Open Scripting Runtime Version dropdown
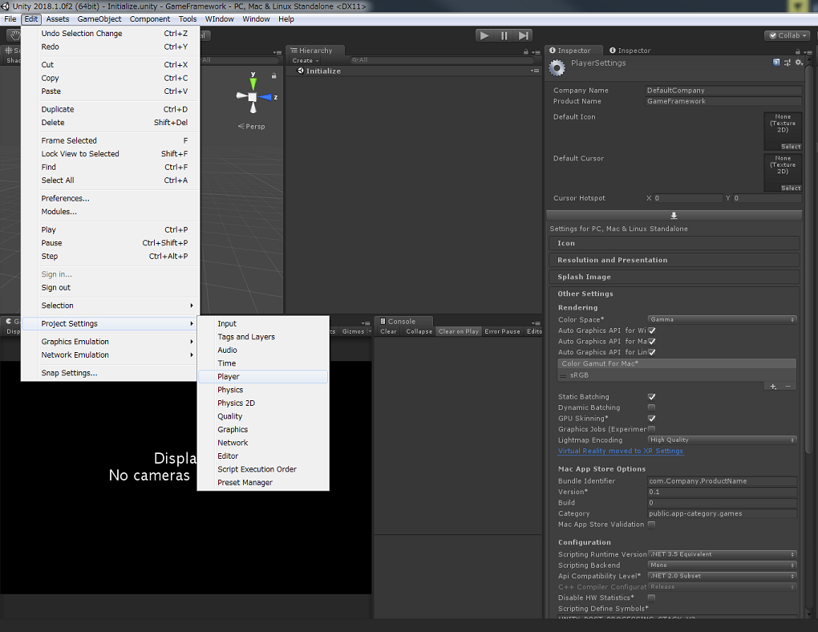Image resolution: width=818 pixels, height=632 pixels. pyautogui.click(x=722, y=554)
